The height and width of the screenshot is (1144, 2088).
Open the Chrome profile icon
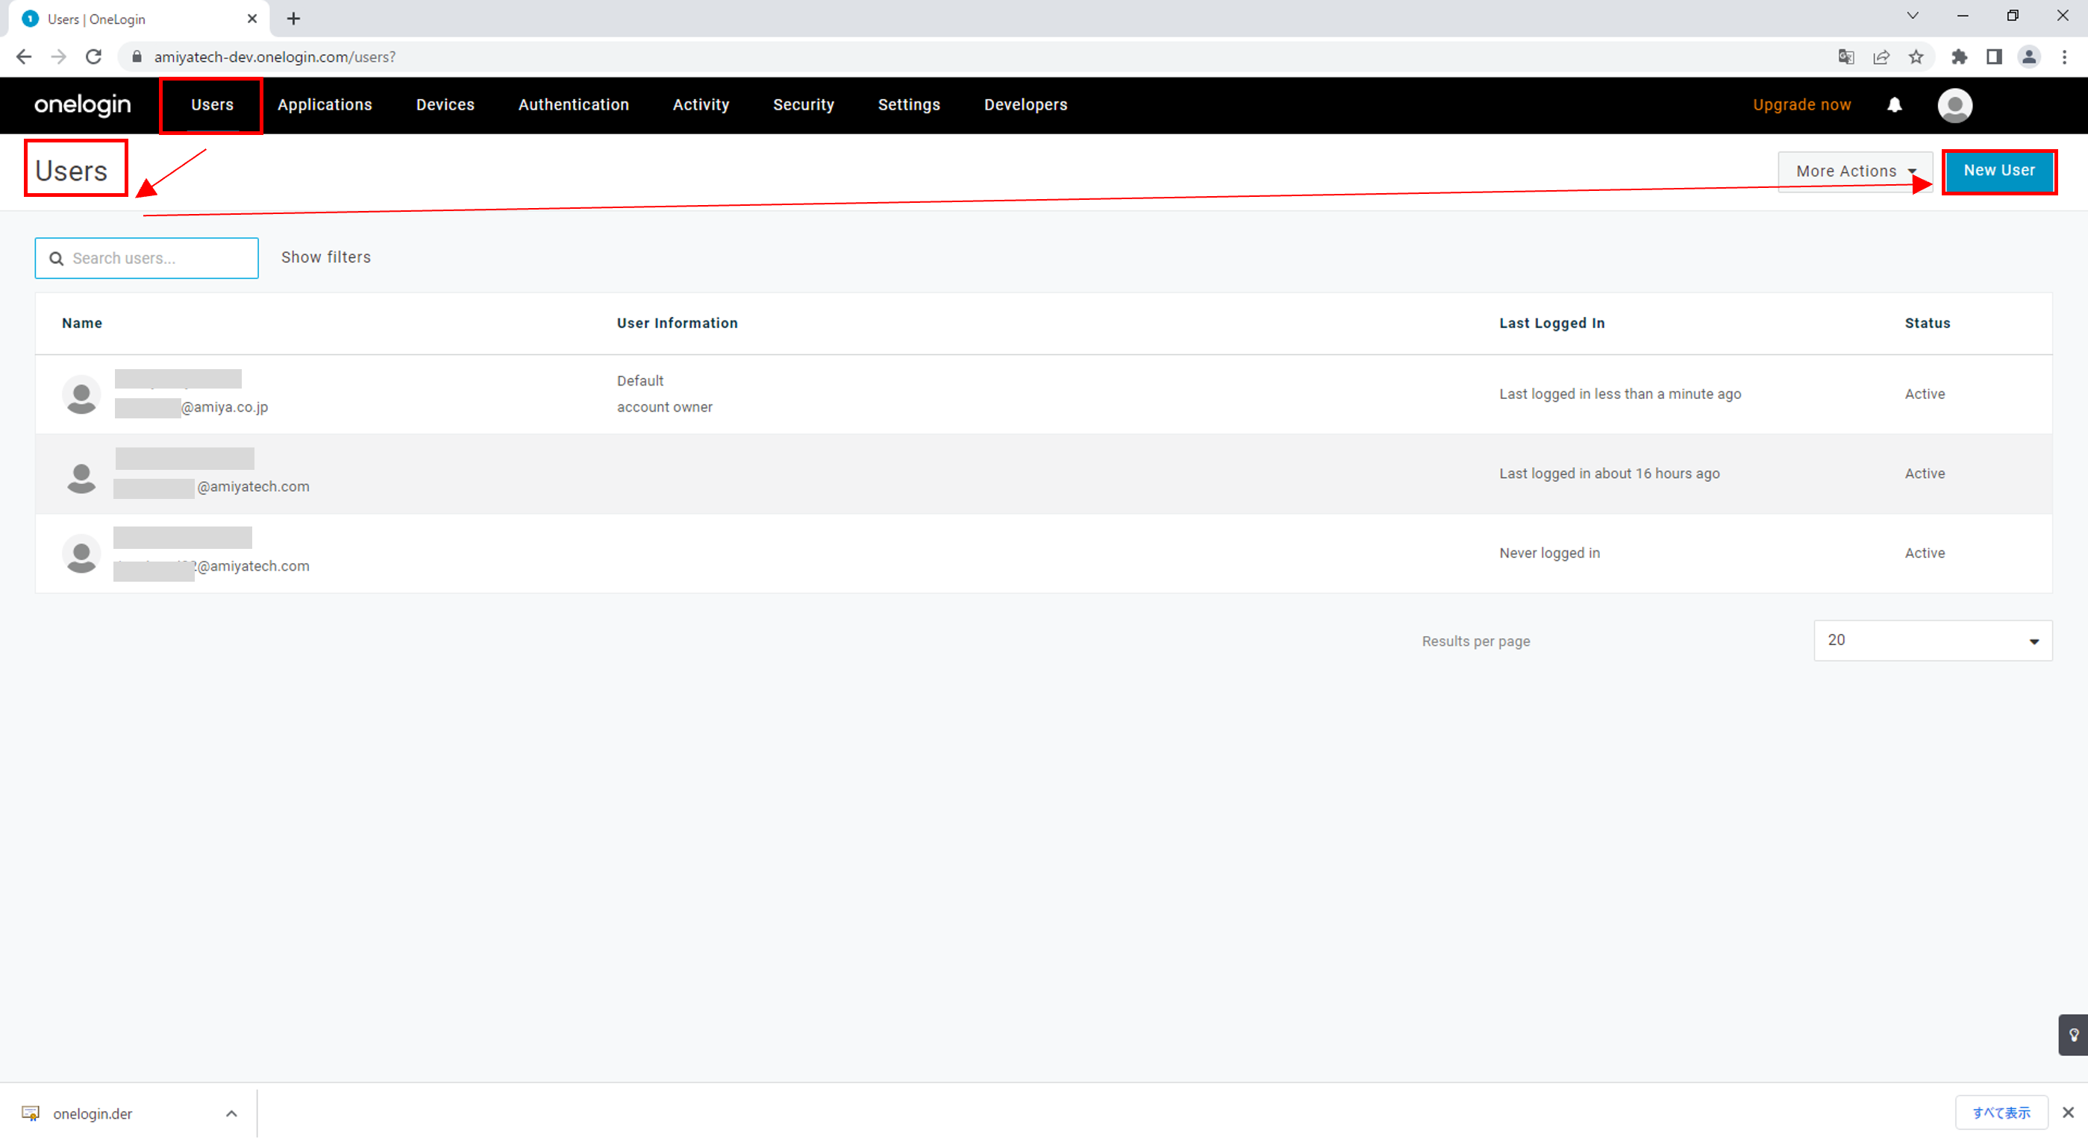tap(2029, 57)
